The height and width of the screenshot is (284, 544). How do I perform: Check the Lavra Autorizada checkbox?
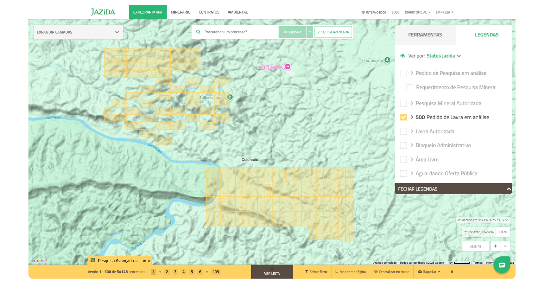click(403, 132)
